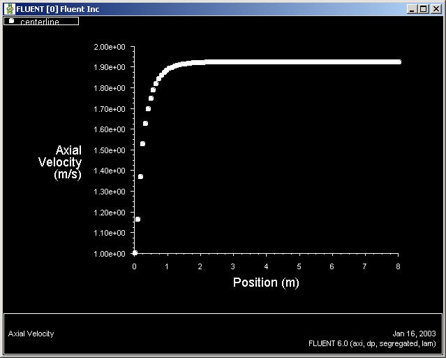This screenshot has height=358, width=446.
Task: Click x-axis tick label 2
Action: tap(200, 266)
